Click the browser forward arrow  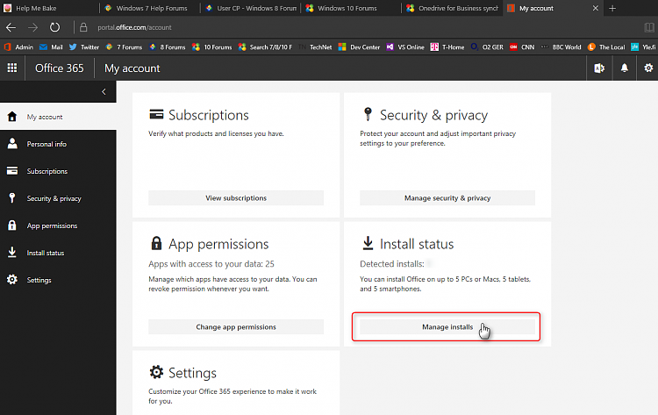[32, 27]
